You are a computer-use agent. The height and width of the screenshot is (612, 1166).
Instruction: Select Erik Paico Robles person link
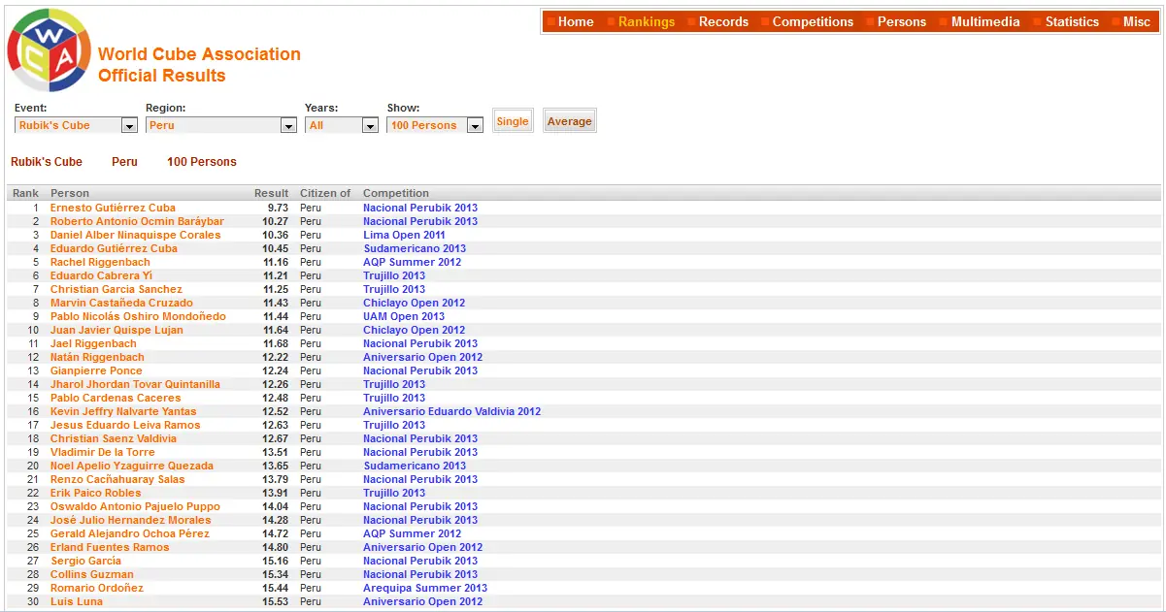(x=96, y=493)
